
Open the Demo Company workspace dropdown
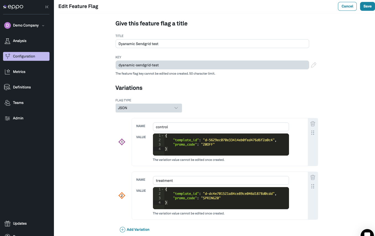[x=26, y=25]
